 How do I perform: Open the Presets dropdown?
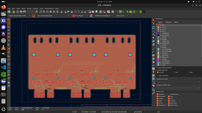179,82
